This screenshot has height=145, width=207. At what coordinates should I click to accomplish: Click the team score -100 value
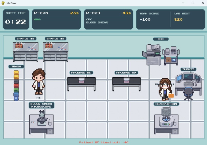click(145, 20)
